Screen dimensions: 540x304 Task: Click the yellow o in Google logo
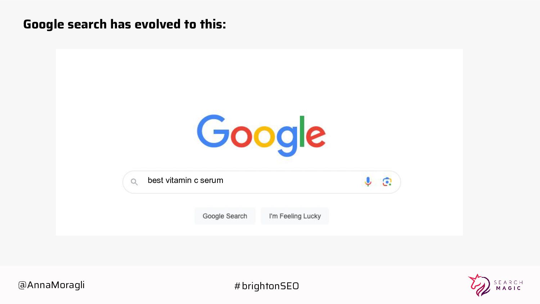(x=264, y=137)
